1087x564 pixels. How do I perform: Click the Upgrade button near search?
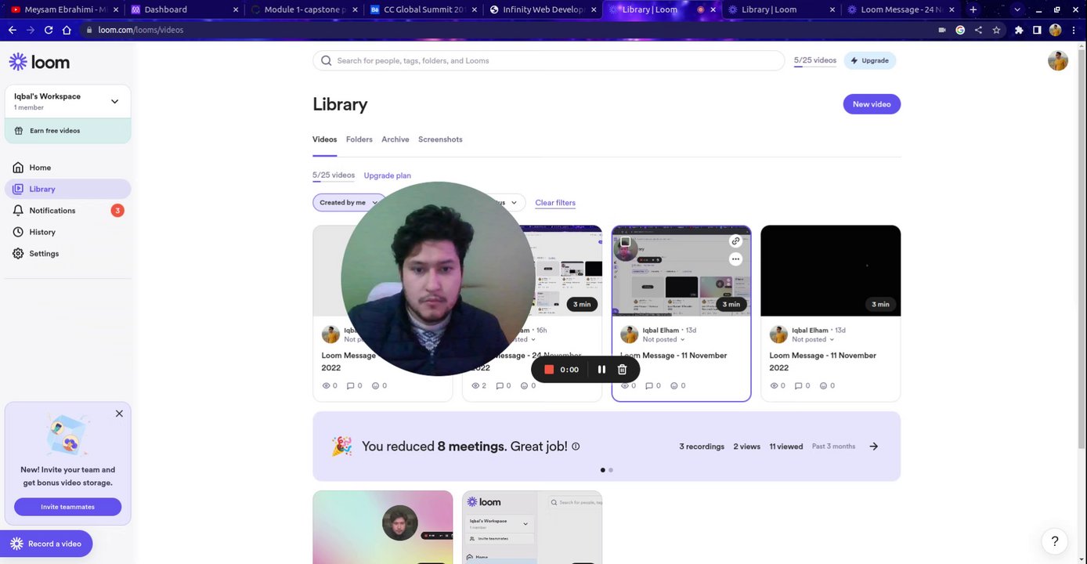[870, 60]
